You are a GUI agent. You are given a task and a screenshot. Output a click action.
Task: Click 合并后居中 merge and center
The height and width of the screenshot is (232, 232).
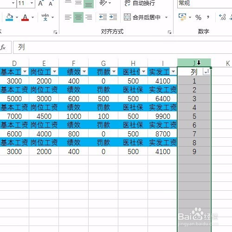(142, 17)
